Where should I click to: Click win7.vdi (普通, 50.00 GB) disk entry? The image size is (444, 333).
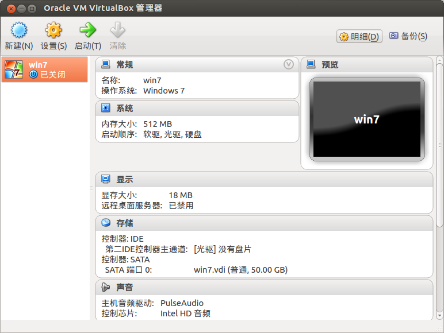point(240,270)
